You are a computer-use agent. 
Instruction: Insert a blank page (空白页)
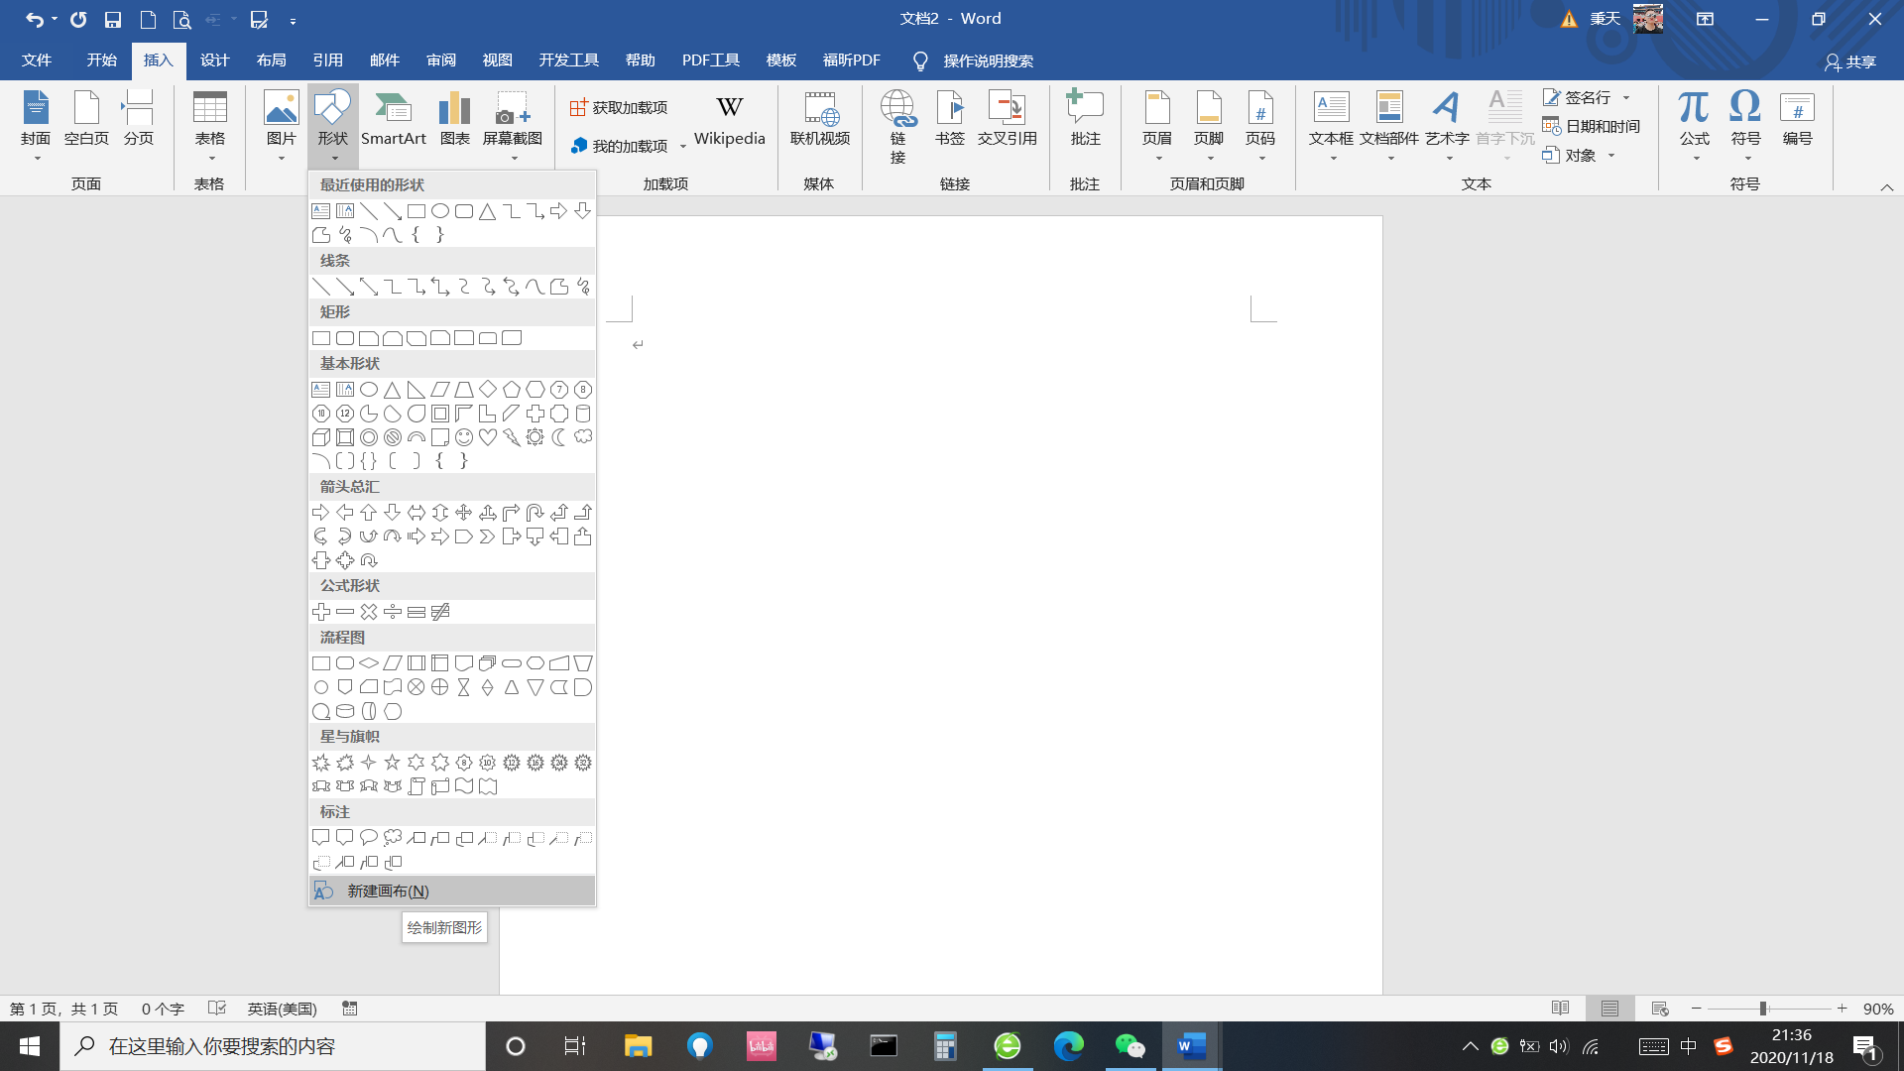pyautogui.click(x=86, y=119)
